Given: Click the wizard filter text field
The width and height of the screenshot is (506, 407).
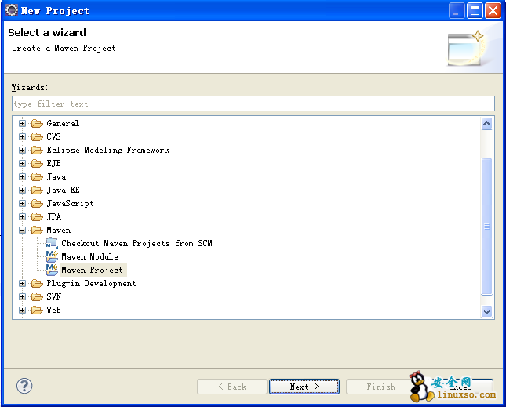Looking at the screenshot, I should pos(253,104).
